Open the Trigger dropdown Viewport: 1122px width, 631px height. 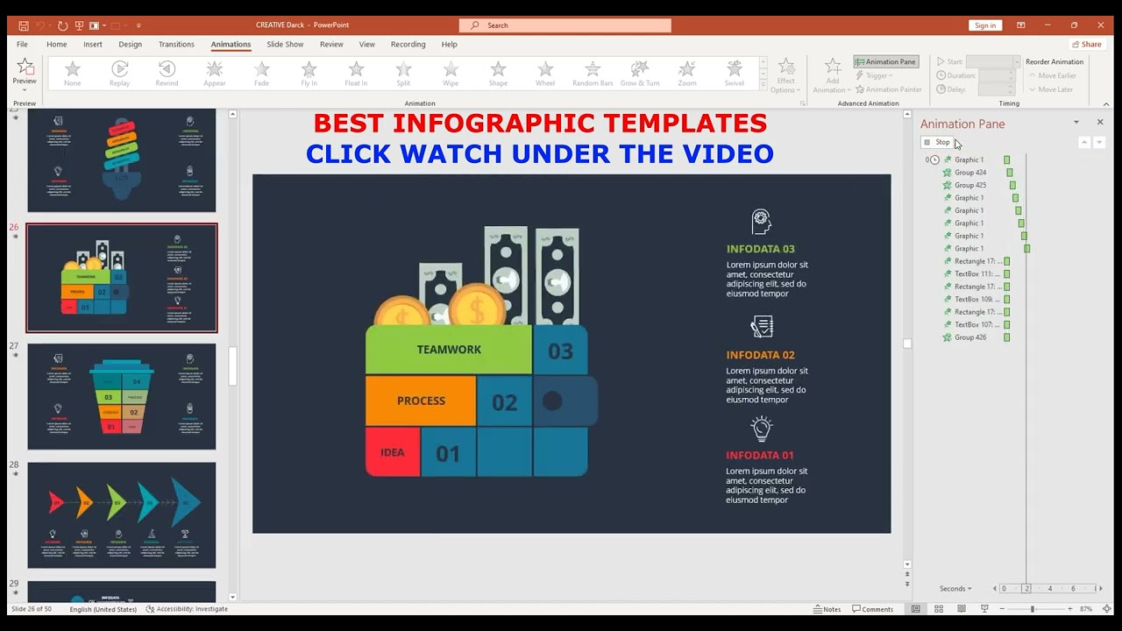(x=877, y=75)
